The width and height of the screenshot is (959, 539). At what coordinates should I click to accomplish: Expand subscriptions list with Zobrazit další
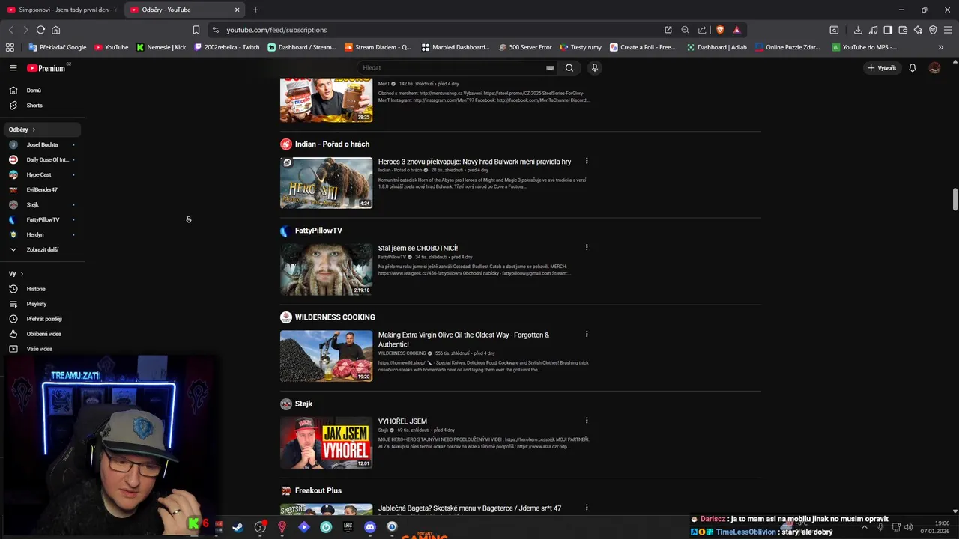coord(42,249)
